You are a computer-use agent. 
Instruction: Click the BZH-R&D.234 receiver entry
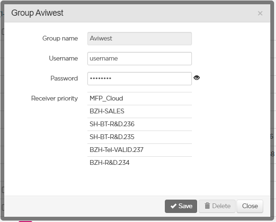tap(140, 163)
